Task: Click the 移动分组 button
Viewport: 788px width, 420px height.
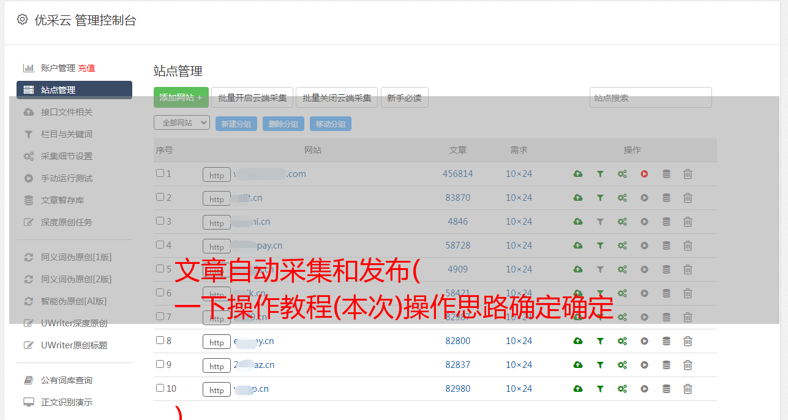Action: 331,124
